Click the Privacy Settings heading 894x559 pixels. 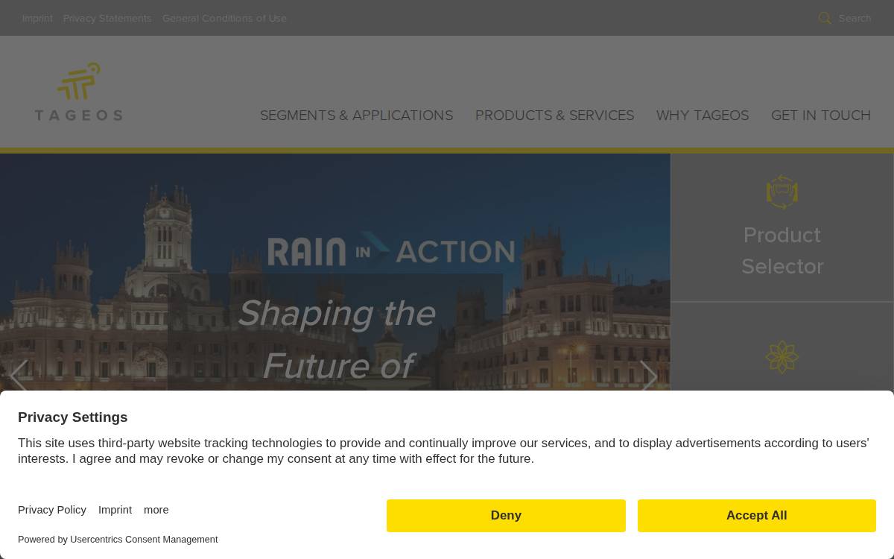tap(73, 417)
